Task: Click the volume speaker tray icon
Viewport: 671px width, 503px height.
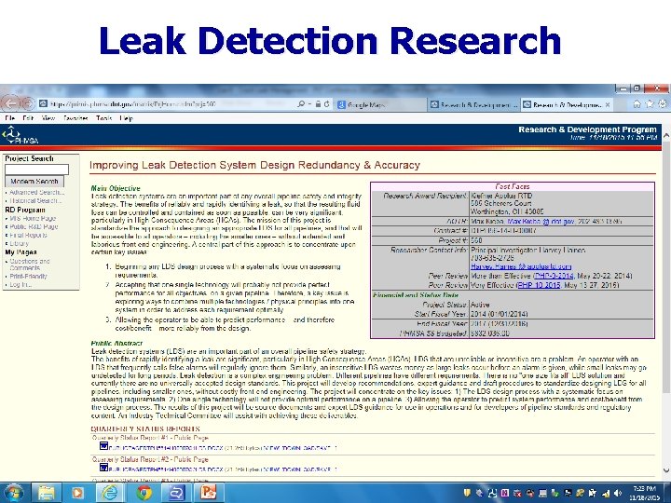Action: click(x=618, y=493)
